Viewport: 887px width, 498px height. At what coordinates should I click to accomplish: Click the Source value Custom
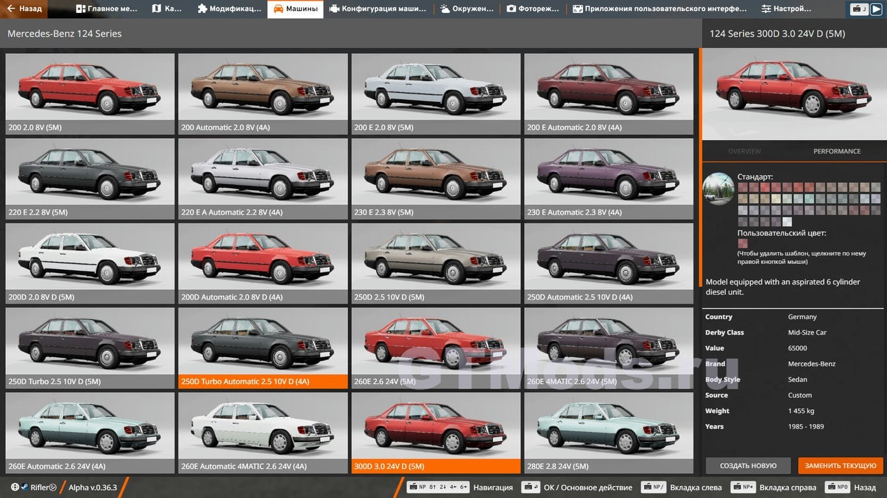tap(799, 395)
